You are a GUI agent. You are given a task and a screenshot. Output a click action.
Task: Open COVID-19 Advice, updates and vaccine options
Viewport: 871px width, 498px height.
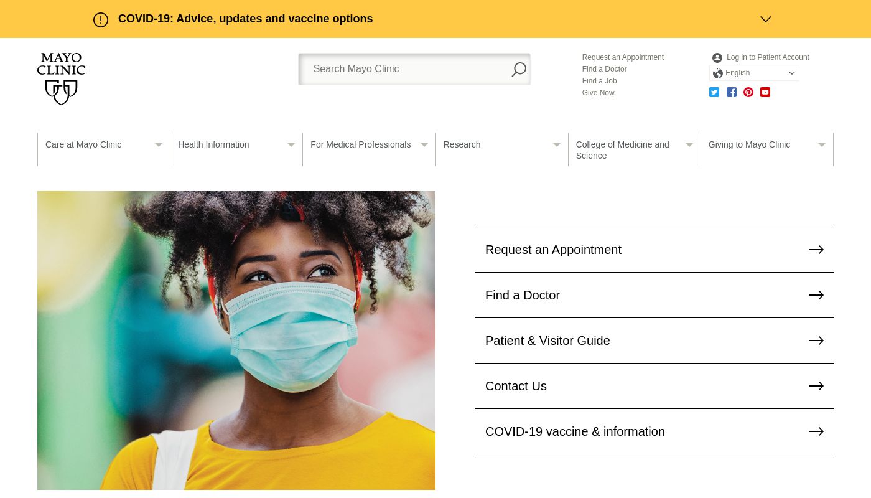(x=245, y=19)
